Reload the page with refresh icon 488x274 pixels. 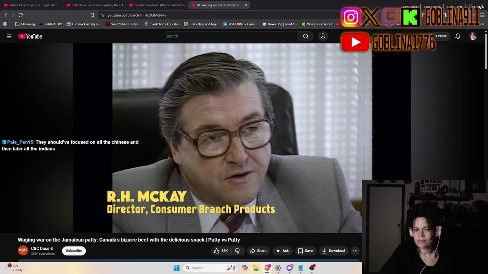coord(21,15)
